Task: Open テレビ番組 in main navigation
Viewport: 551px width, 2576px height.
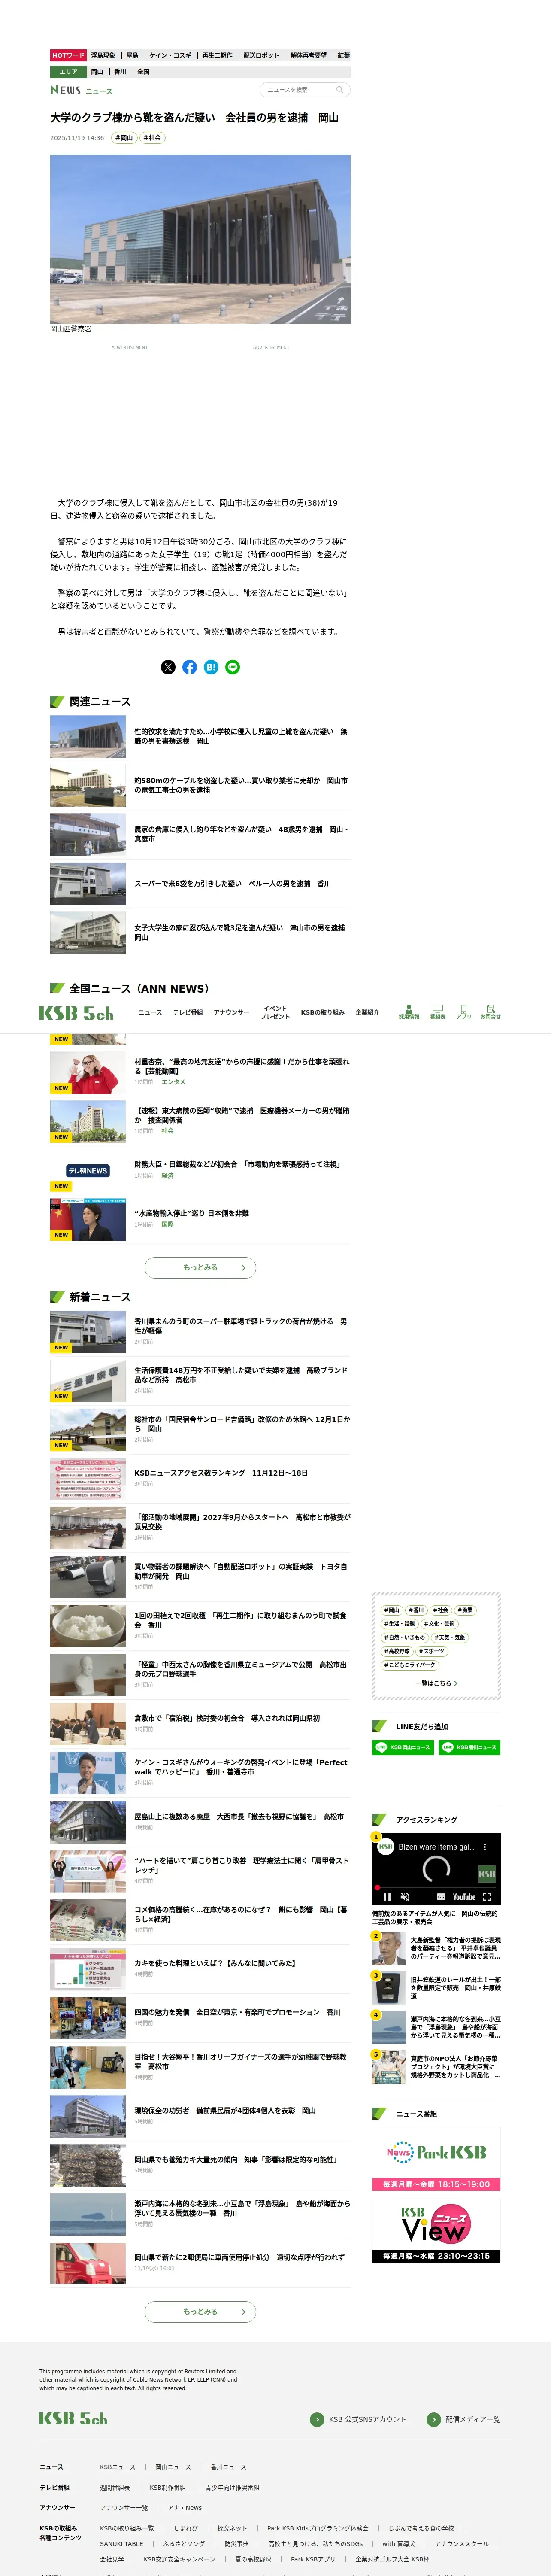Action: [188, 1012]
